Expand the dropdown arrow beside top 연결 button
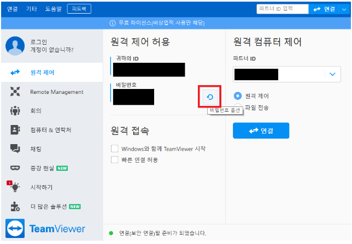The image size is (352, 244). click(344, 9)
